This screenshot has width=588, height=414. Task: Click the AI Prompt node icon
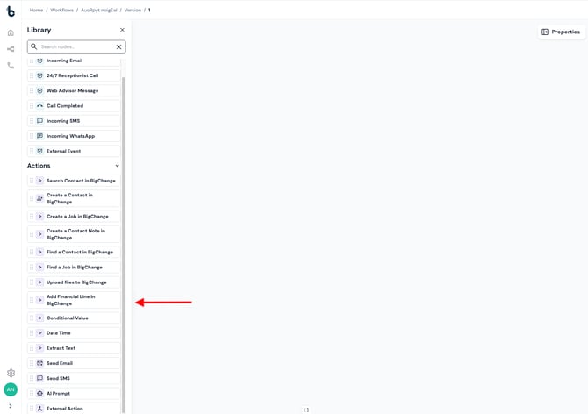click(x=39, y=394)
